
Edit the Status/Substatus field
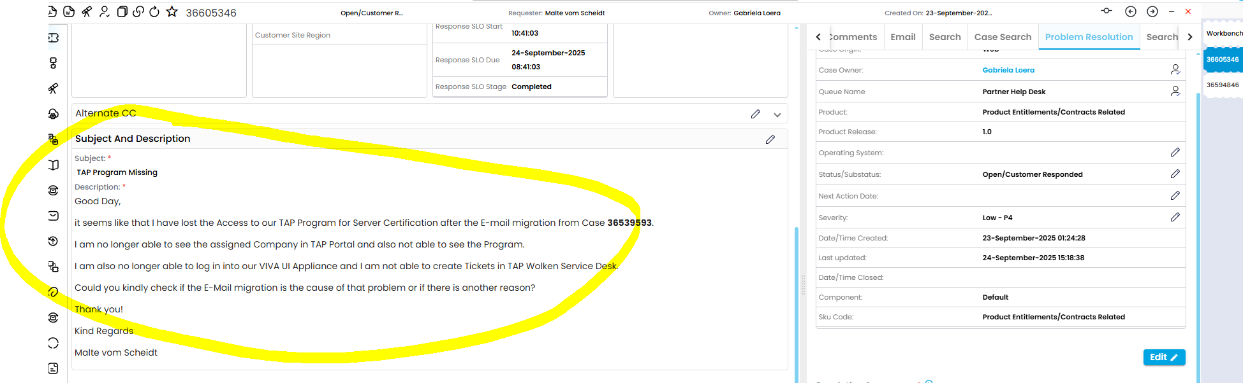point(1175,174)
